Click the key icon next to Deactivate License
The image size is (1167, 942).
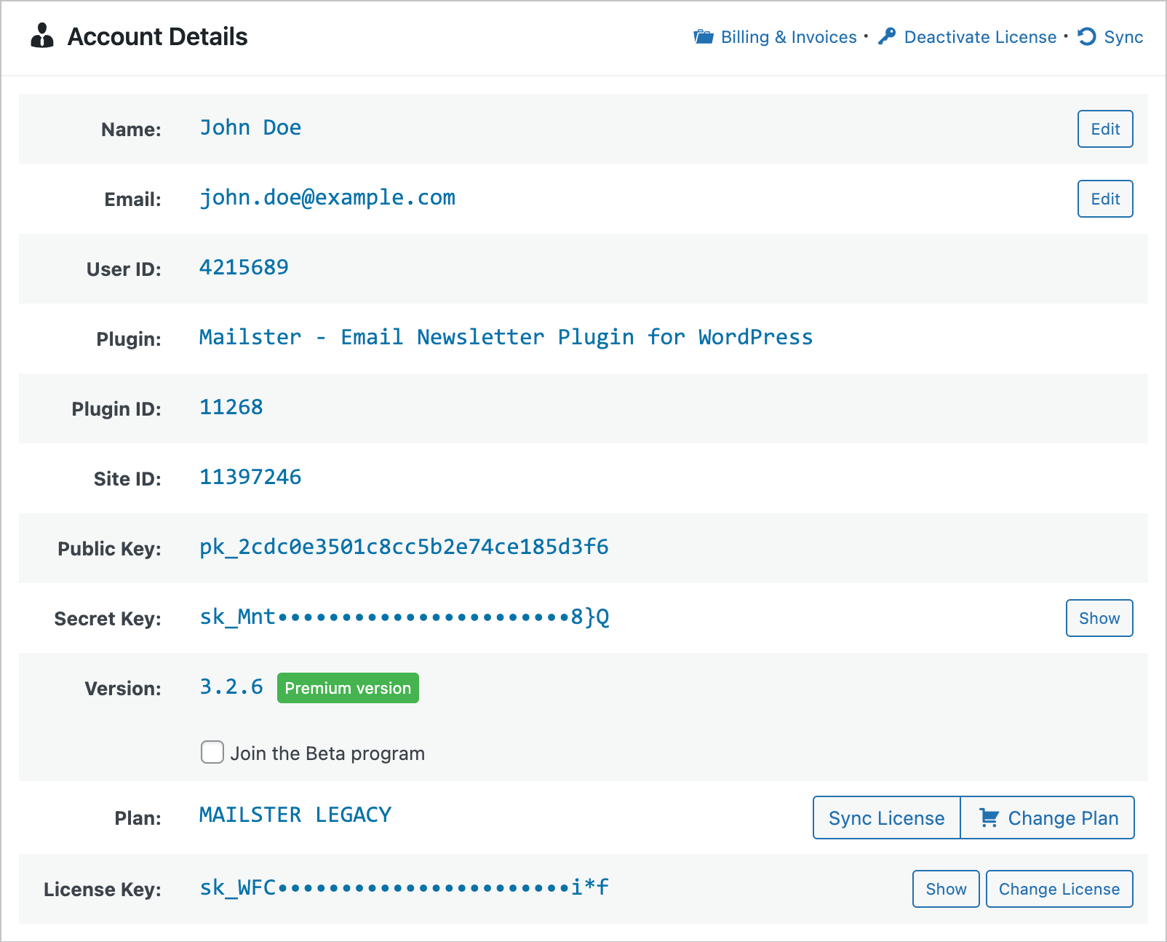887,35
